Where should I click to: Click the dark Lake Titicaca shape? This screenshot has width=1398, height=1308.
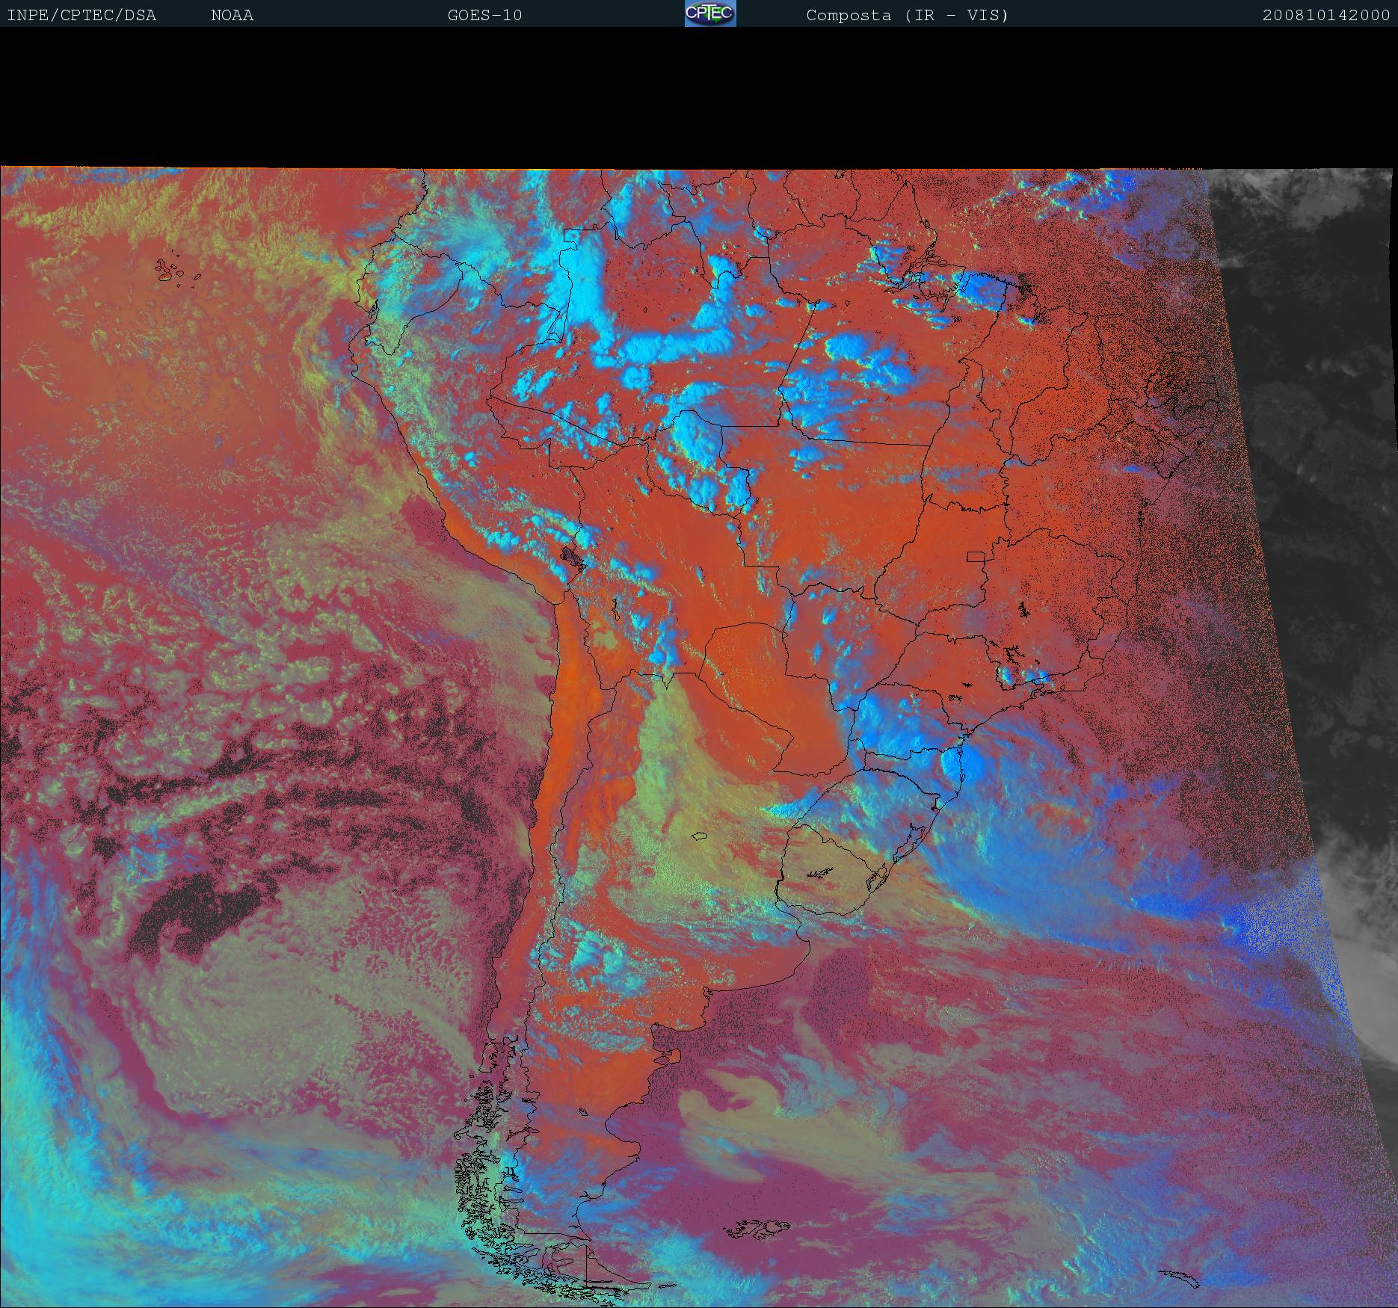click(573, 557)
